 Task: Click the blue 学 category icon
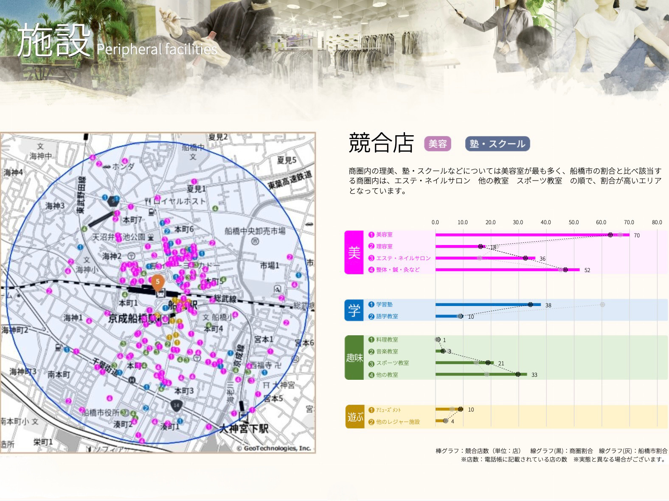(x=354, y=310)
